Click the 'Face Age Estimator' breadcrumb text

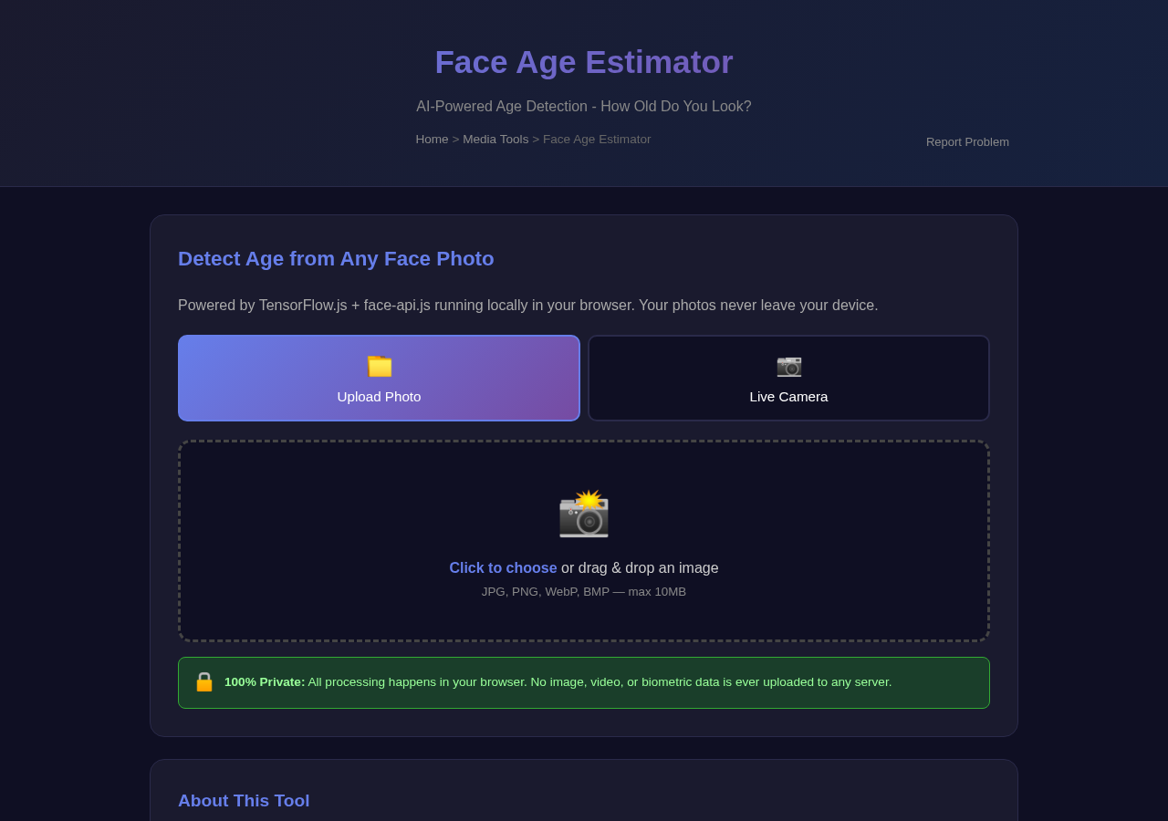pyautogui.click(x=597, y=140)
